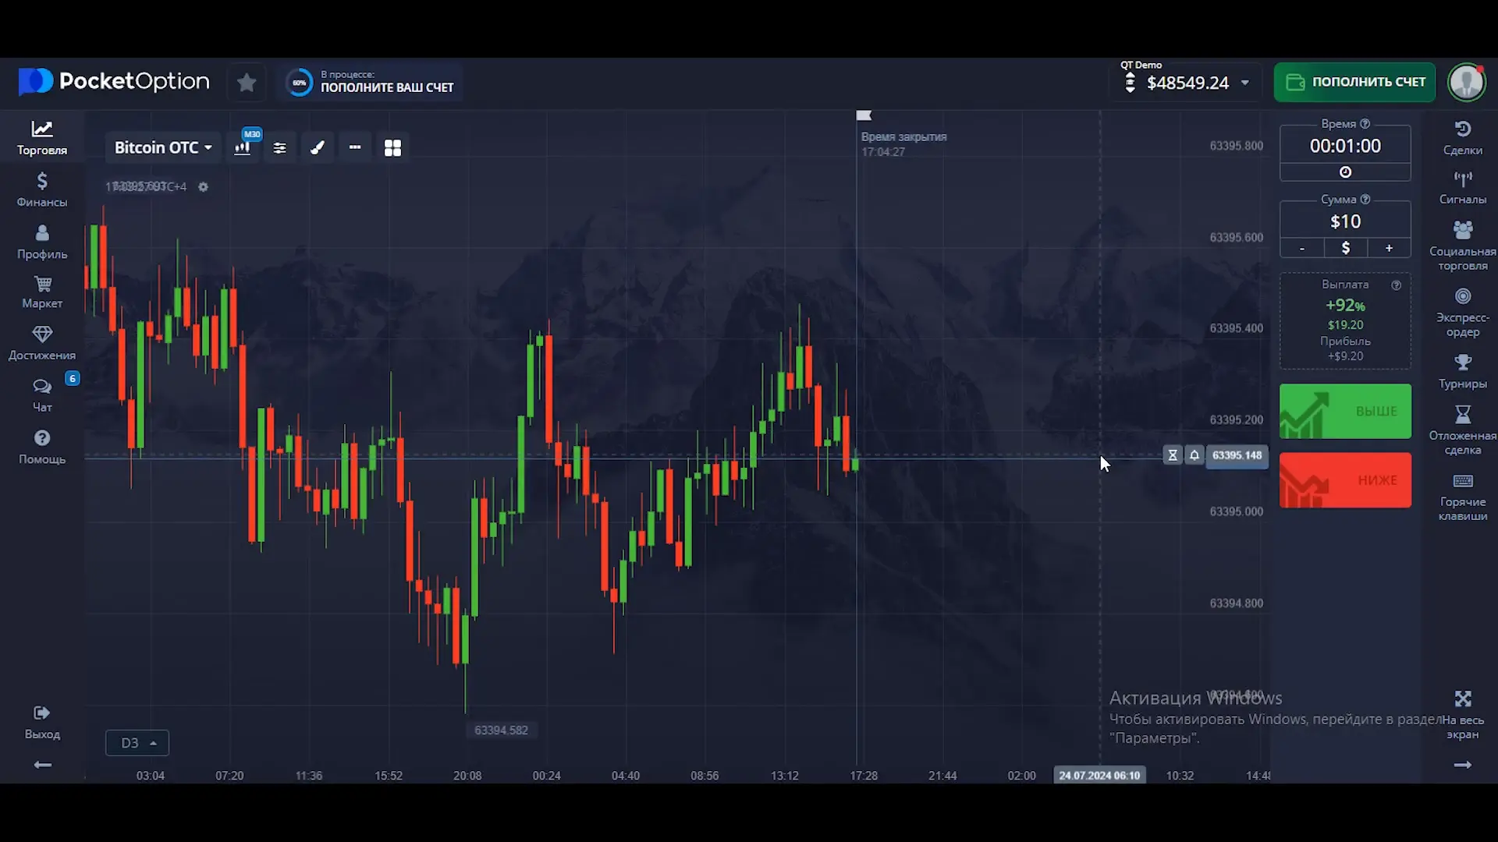
Task: Expand D3 timeframe selector
Action: pyautogui.click(x=137, y=743)
